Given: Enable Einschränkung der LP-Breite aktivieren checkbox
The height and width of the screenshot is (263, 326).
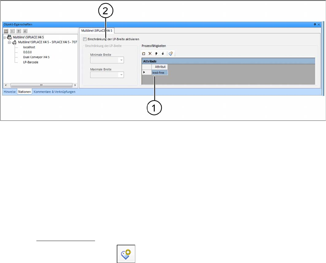Looking at the screenshot, I should coord(85,39).
